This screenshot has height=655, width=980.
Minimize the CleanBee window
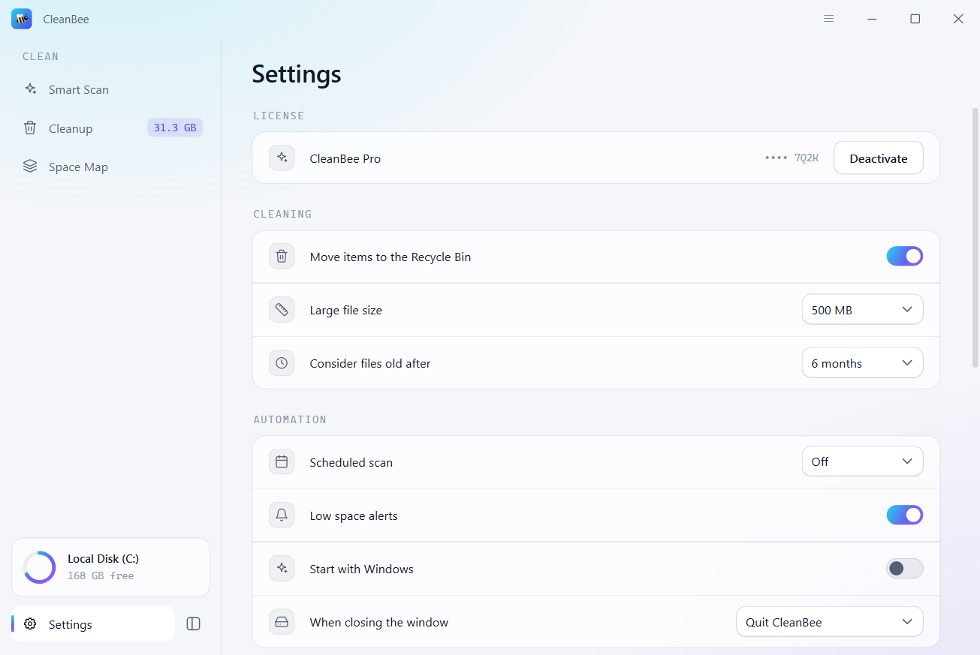[872, 19]
